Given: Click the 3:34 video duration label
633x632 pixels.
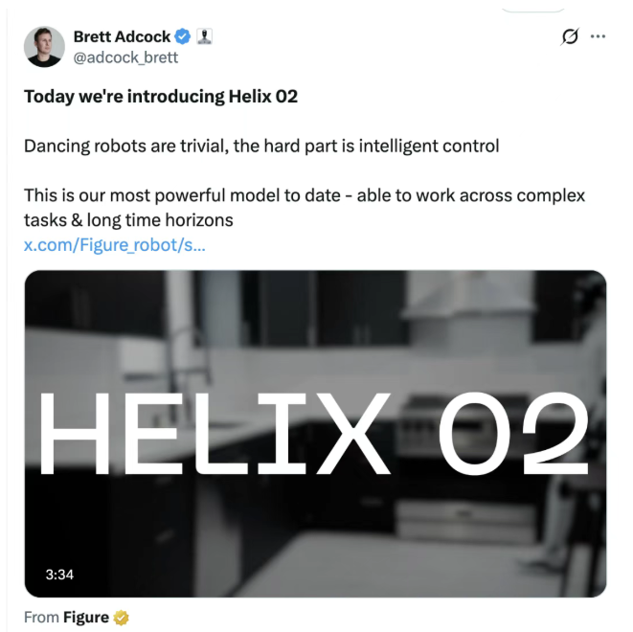Looking at the screenshot, I should click(x=59, y=575).
